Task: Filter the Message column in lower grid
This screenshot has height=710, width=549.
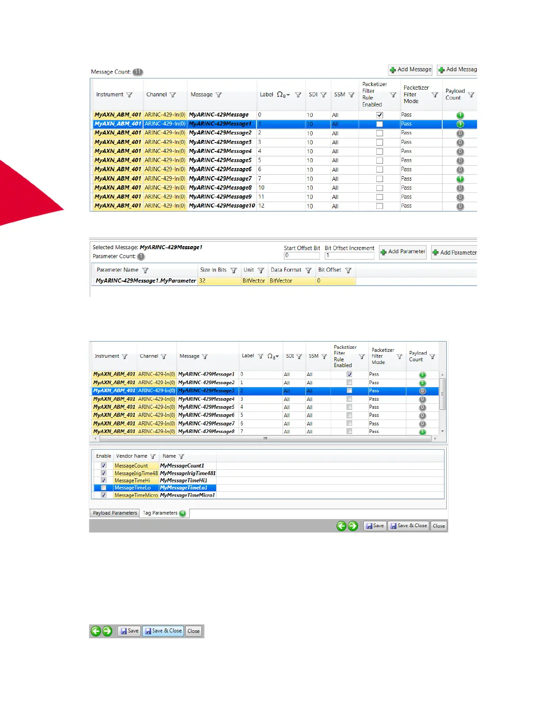Action: 205,356
